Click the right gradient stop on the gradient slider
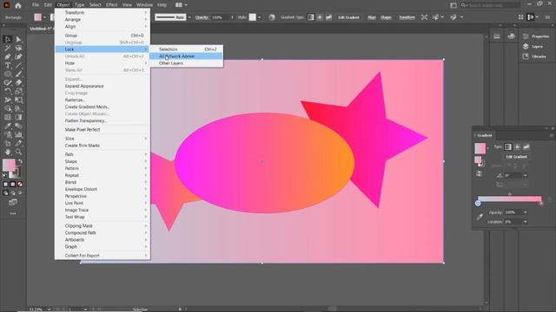The height and width of the screenshot is (312, 556). coord(541,204)
